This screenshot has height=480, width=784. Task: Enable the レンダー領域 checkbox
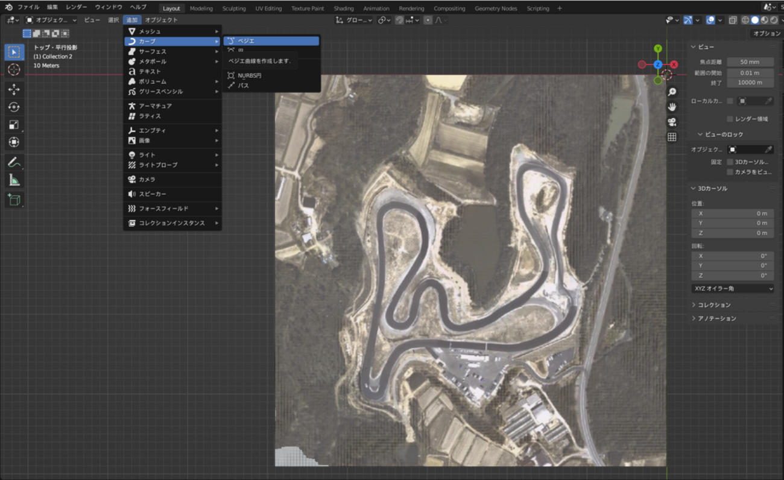pyautogui.click(x=730, y=119)
